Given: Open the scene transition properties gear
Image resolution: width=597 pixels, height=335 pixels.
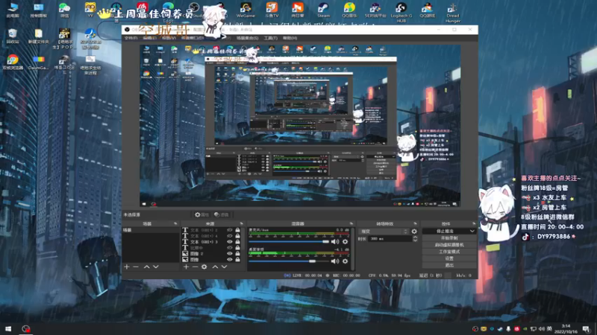Looking at the screenshot, I should pos(414,232).
